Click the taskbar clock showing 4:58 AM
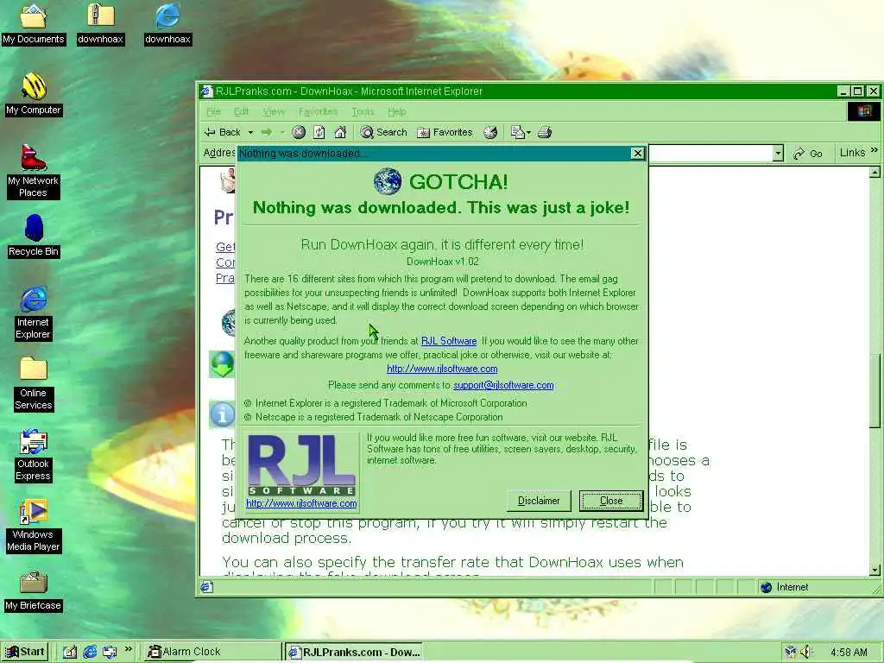This screenshot has width=884, height=663. 849,653
